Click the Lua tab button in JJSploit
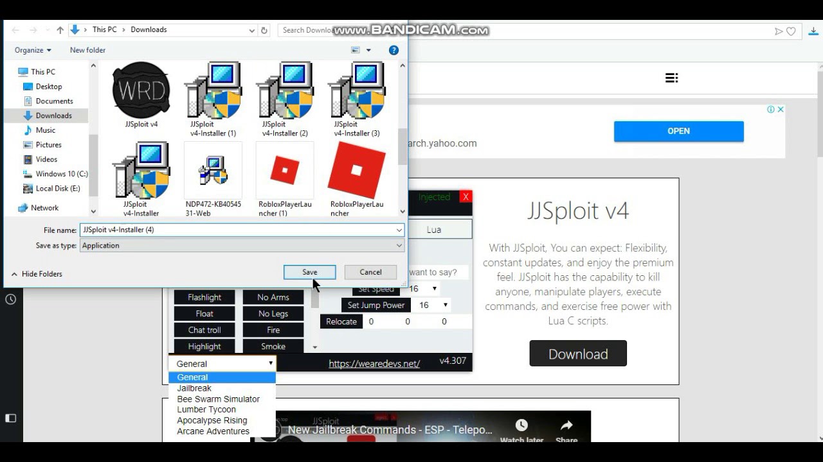Viewport: 823px width, 462px height. (x=434, y=229)
